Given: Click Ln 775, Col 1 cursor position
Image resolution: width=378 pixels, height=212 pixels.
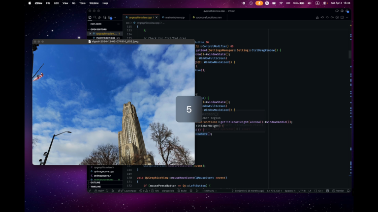Looking at the screenshot, I should click(x=274, y=191).
